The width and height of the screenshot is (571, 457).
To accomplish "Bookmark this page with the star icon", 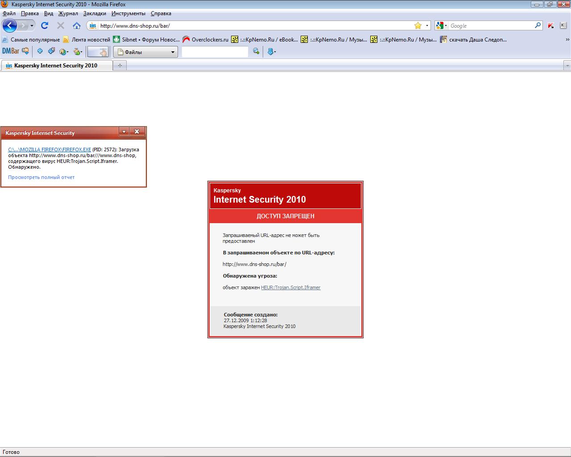I will click(418, 25).
